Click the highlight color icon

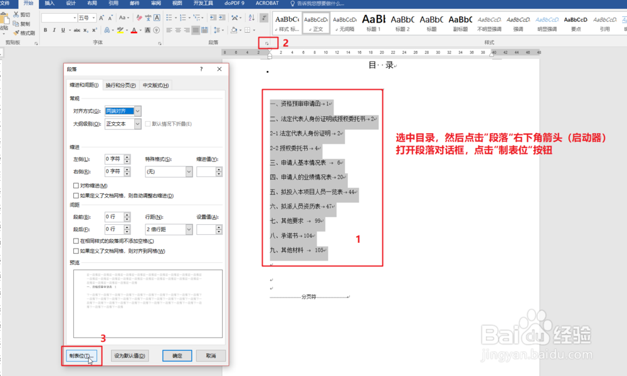click(121, 30)
